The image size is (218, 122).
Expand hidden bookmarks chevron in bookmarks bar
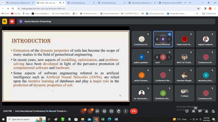(x=197, y=14)
